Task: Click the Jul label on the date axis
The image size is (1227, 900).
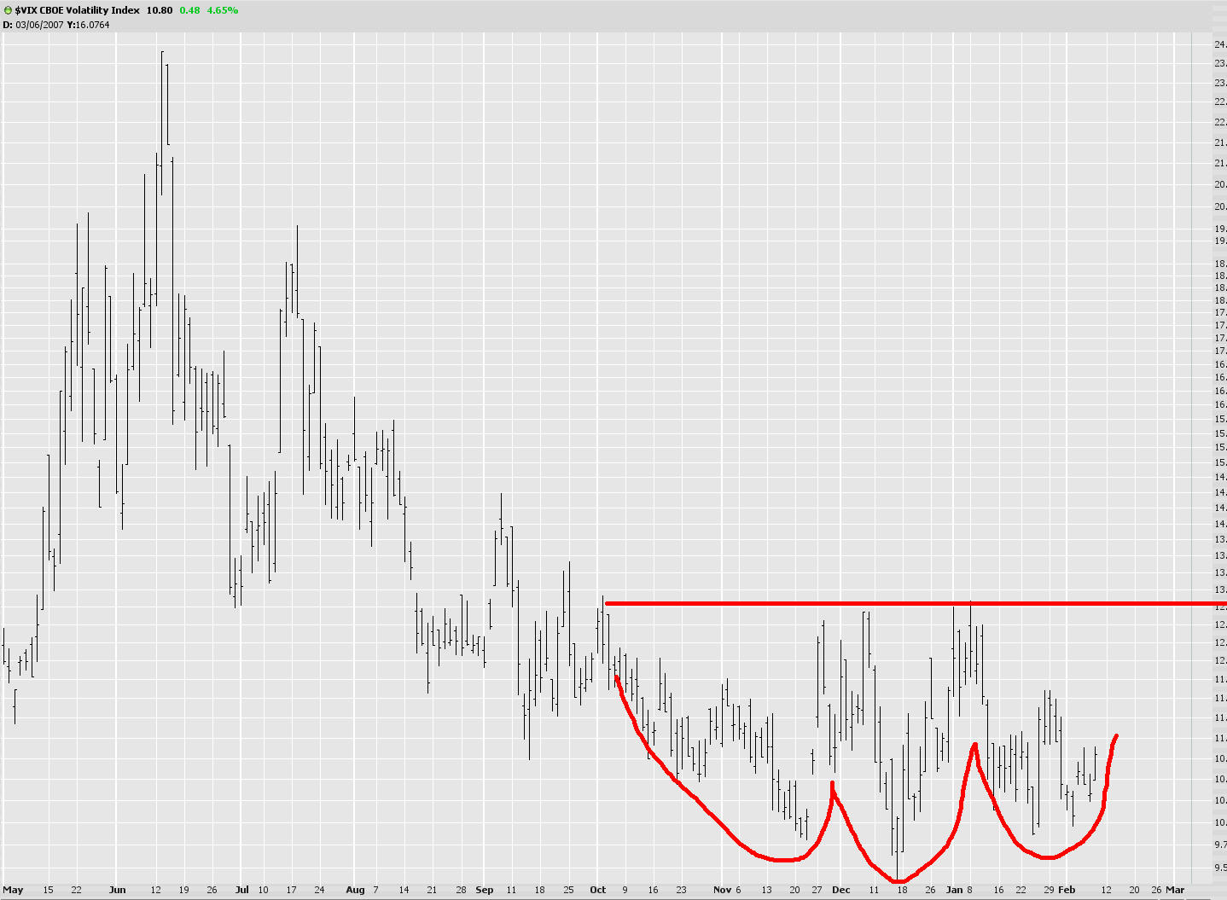Action: 242,890
